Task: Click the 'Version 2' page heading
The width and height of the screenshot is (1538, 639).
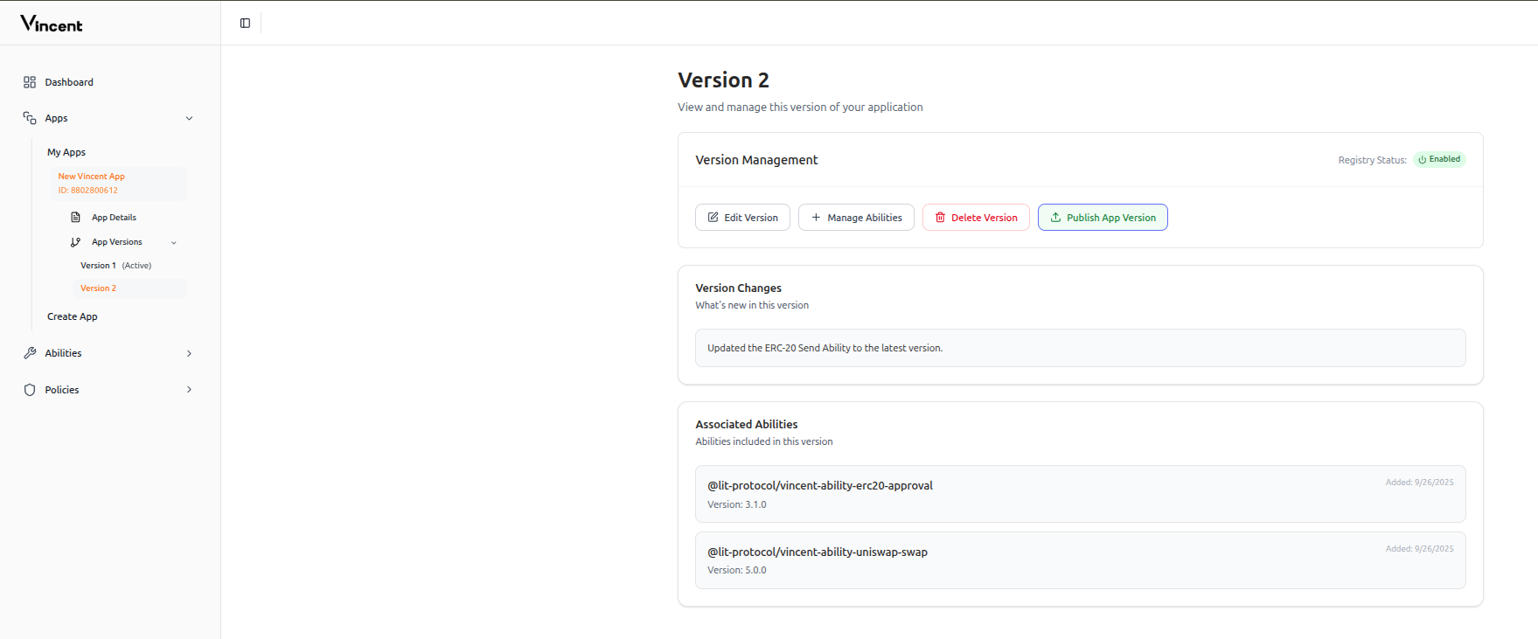Action: click(x=723, y=80)
